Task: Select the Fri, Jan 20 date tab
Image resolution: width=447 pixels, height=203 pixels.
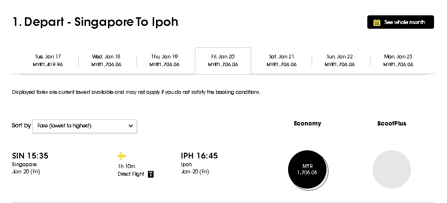Action: (223, 60)
